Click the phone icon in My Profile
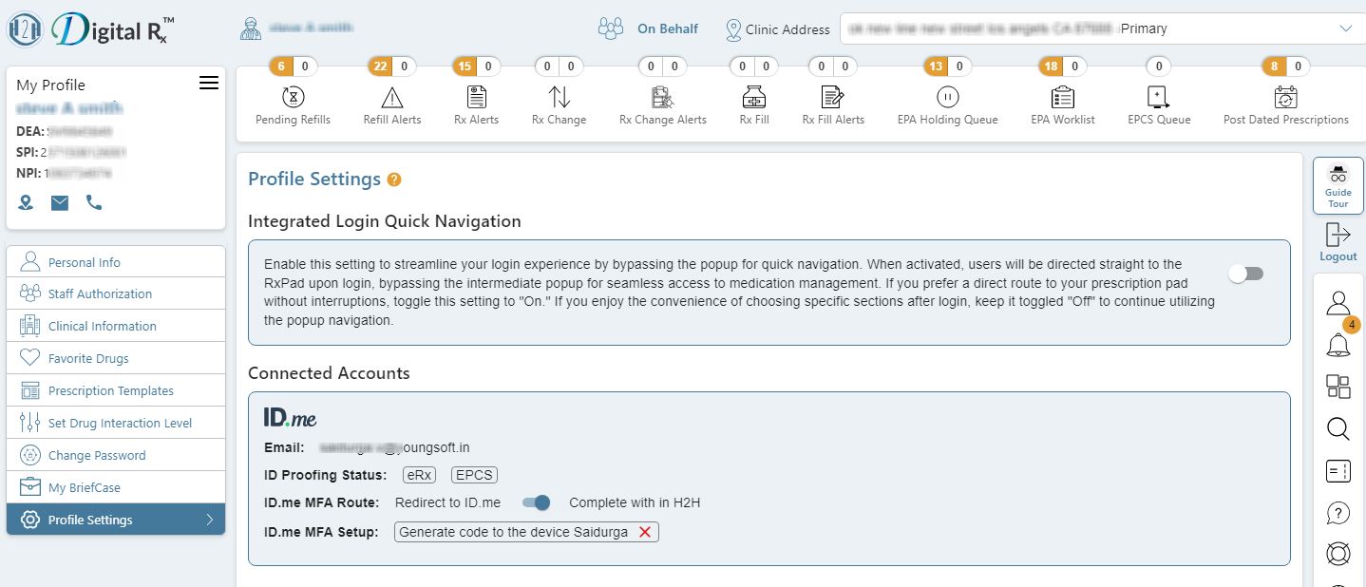 [x=94, y=202]
